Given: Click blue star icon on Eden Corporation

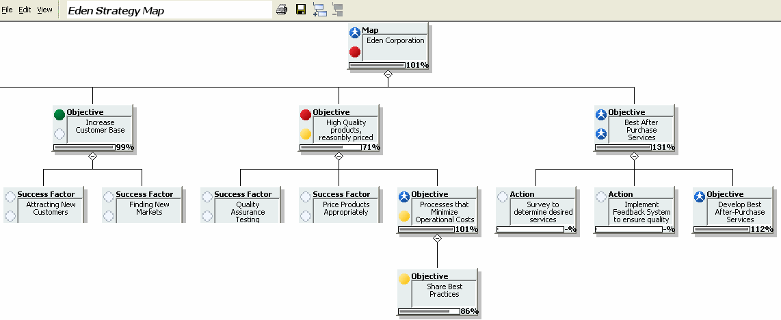Looking at the screenshot, I should 355,33.
